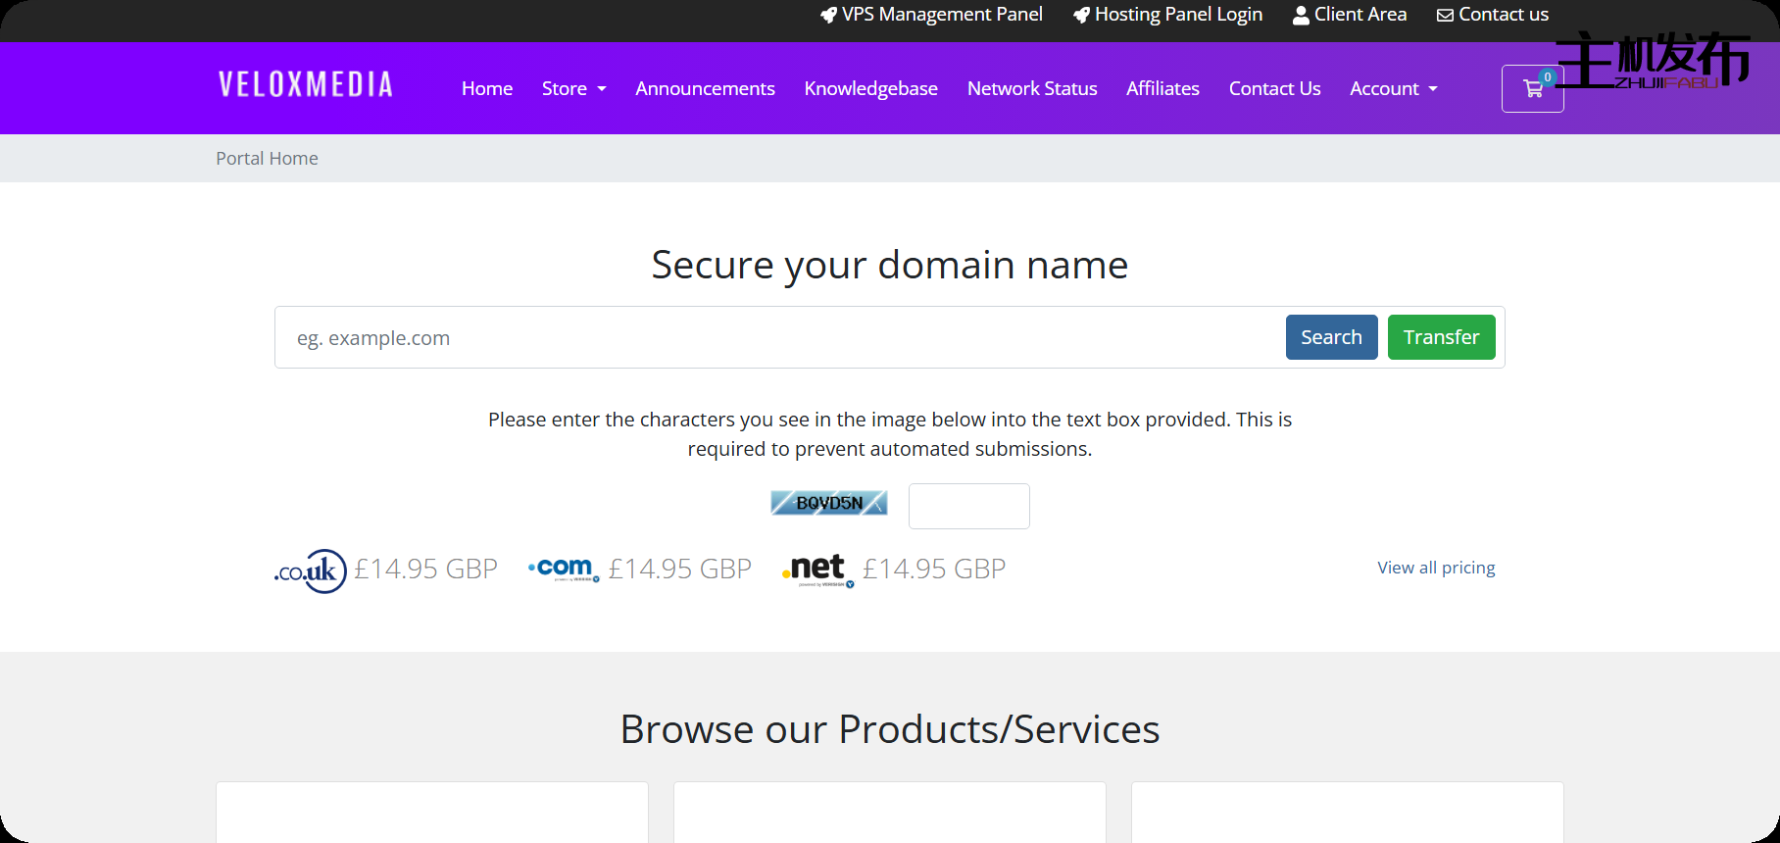Go to Client Area
Screen dimensions: 1780x843
1350,15
